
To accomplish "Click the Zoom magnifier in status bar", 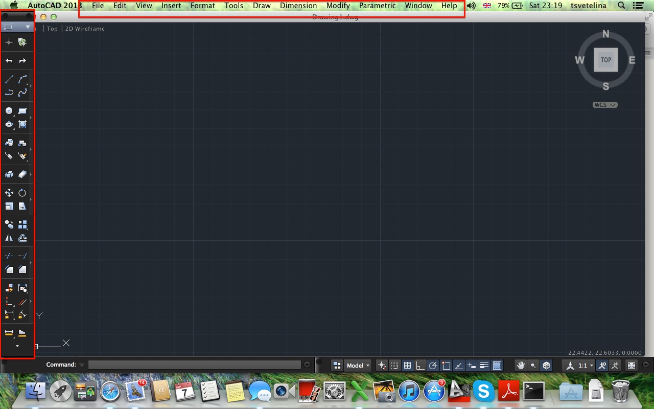I will click(533, 365).
